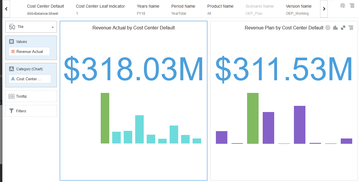Select the Cost Center category pill
This screenshot has height=182, width=359.
[x=29, y=79]
